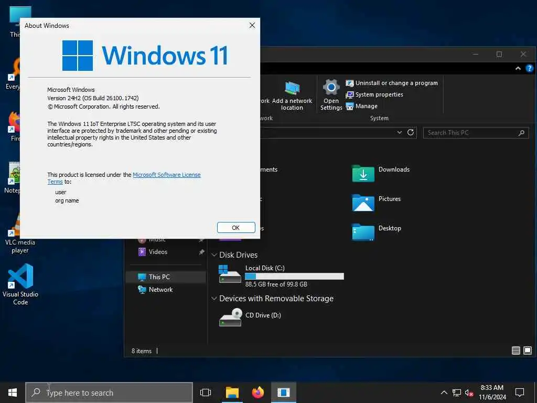The image size is (537, 403).
Task: Open Firefox from the taskbar
Action: click(258, 393)
